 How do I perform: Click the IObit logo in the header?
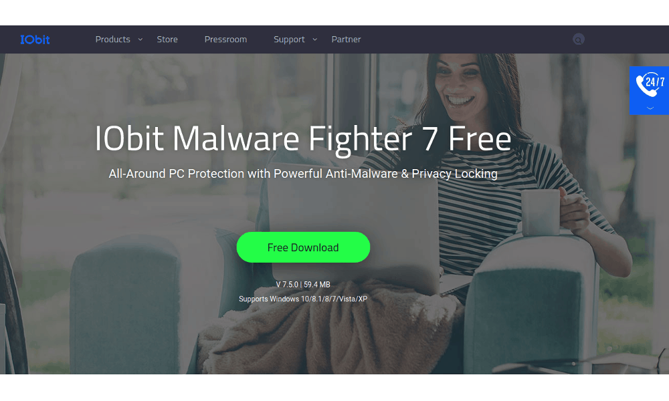tap(35, 39)
